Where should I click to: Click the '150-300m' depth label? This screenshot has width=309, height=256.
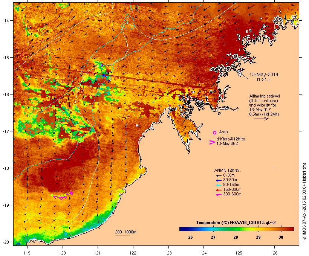tap(233, 189)
